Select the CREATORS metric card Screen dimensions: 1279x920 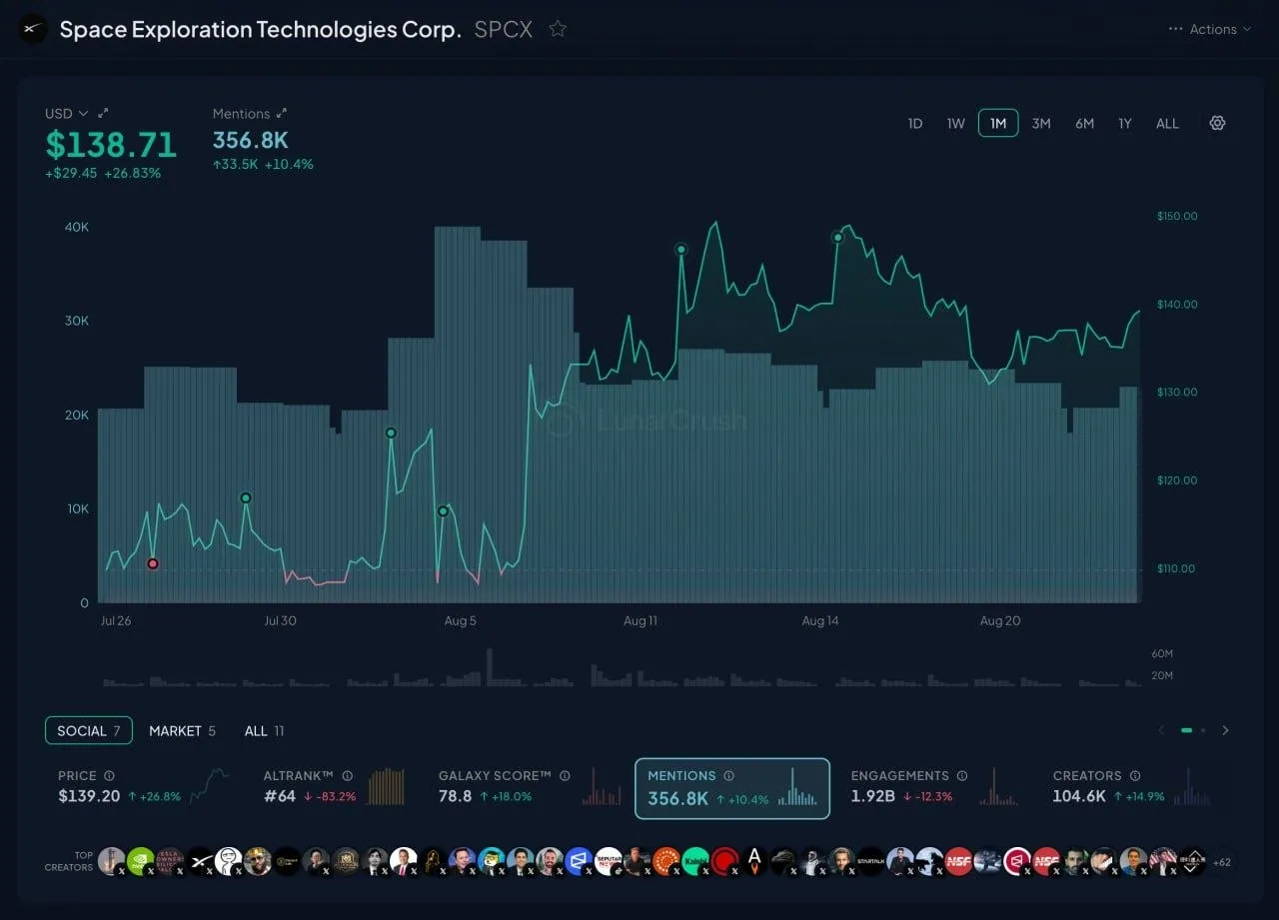pyautogui.click(x=1133, y=787)
